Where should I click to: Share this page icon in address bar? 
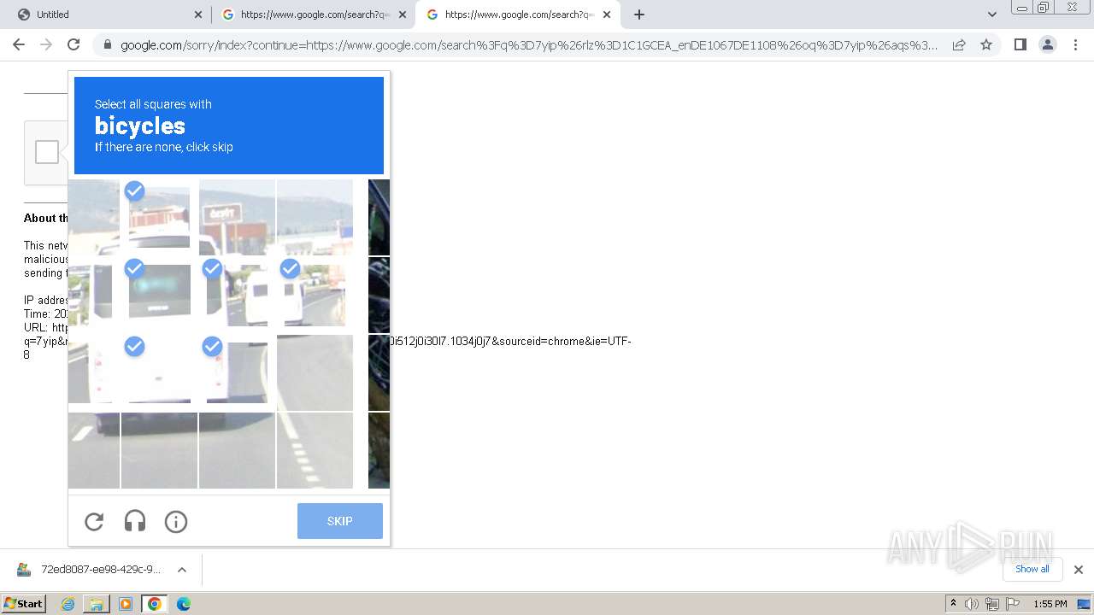pyautogui.click(x=959, y=44)
